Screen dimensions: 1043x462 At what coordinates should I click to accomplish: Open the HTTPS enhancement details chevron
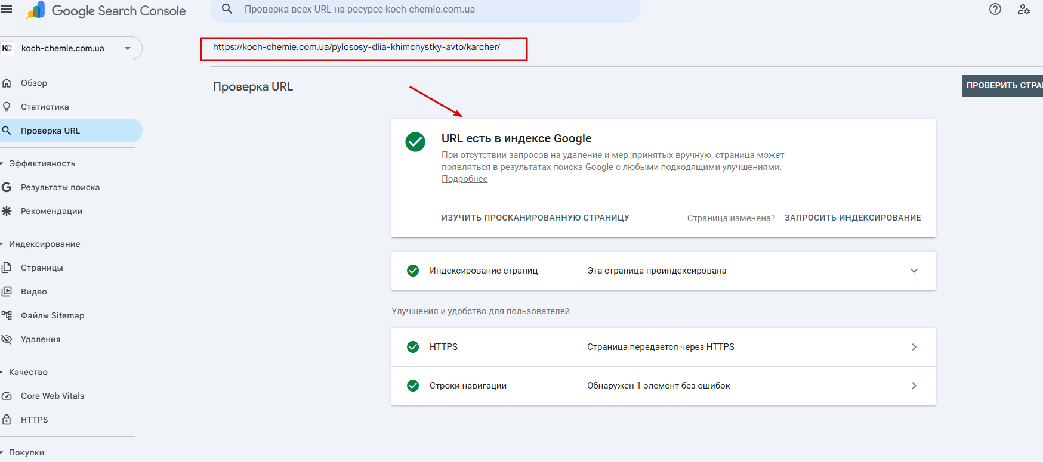[914, 347]
